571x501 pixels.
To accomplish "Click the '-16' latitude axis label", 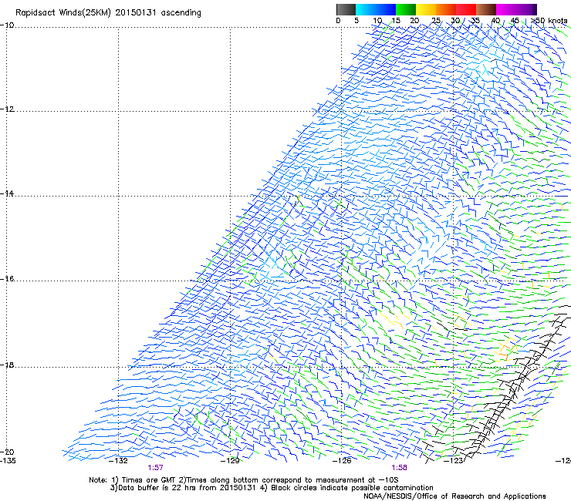I will [7, 279].
